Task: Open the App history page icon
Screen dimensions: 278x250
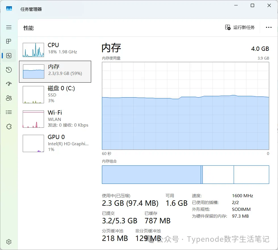Action: coord(9,70)
